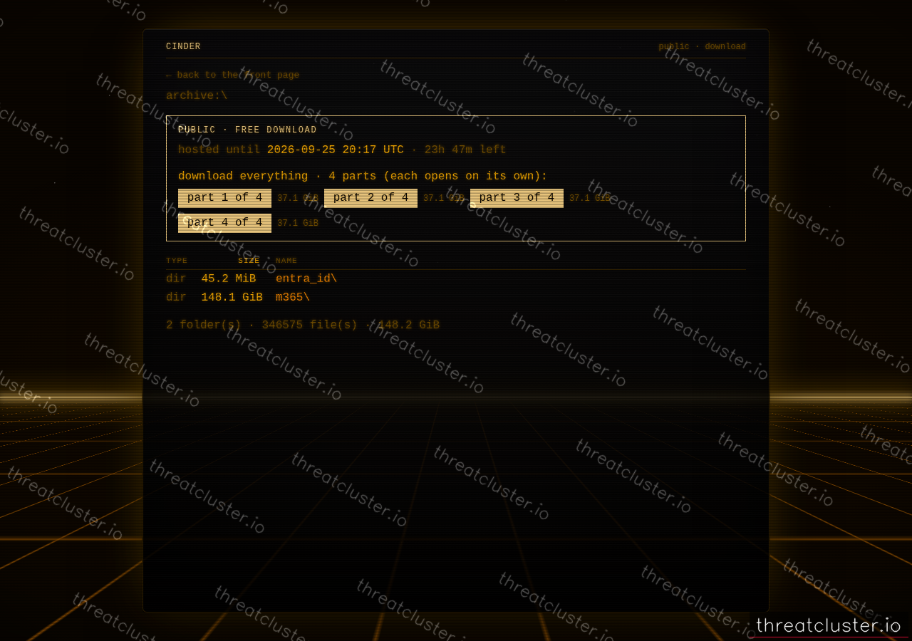Open the entra_id\ folder

coord(306,278)
